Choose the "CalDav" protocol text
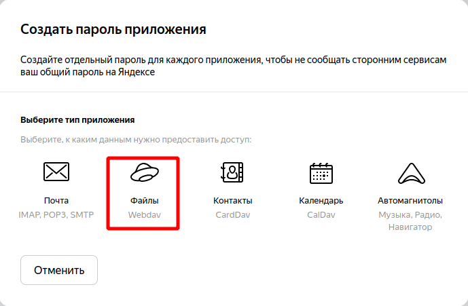 pyautogui.click(x=321, y=215)
